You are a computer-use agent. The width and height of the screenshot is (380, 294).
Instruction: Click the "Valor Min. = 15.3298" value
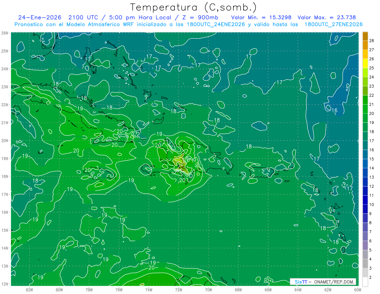[x=261, y=17]
